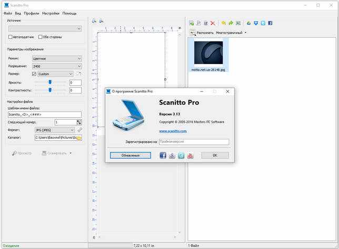Click the Версия 3.13 text
This screenshot has height=249, width=339.
[169, 114]
